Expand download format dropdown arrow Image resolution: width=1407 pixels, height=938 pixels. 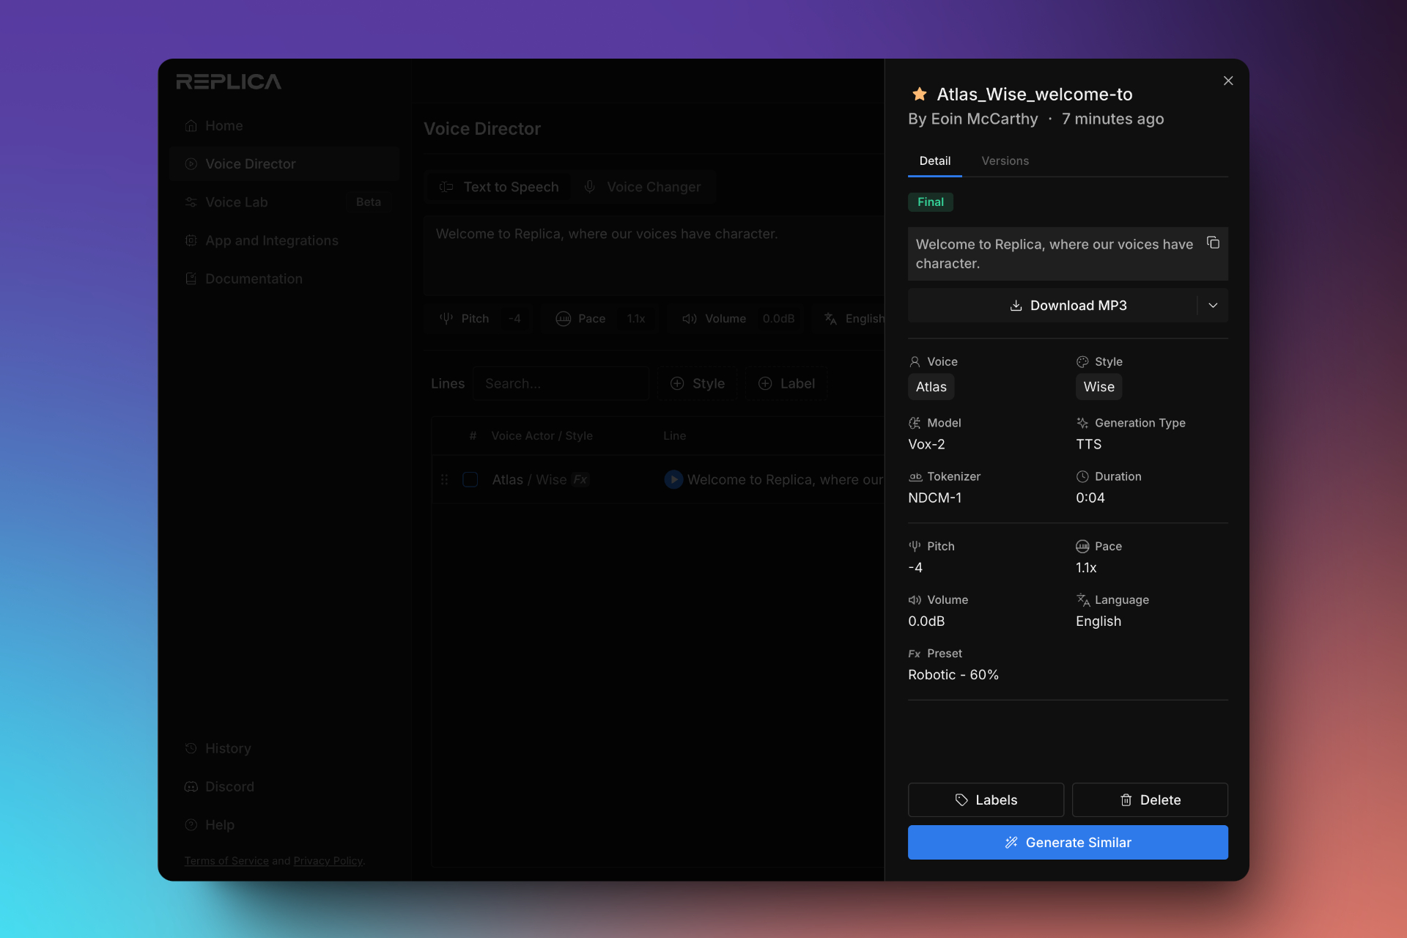click(1213, 306)
